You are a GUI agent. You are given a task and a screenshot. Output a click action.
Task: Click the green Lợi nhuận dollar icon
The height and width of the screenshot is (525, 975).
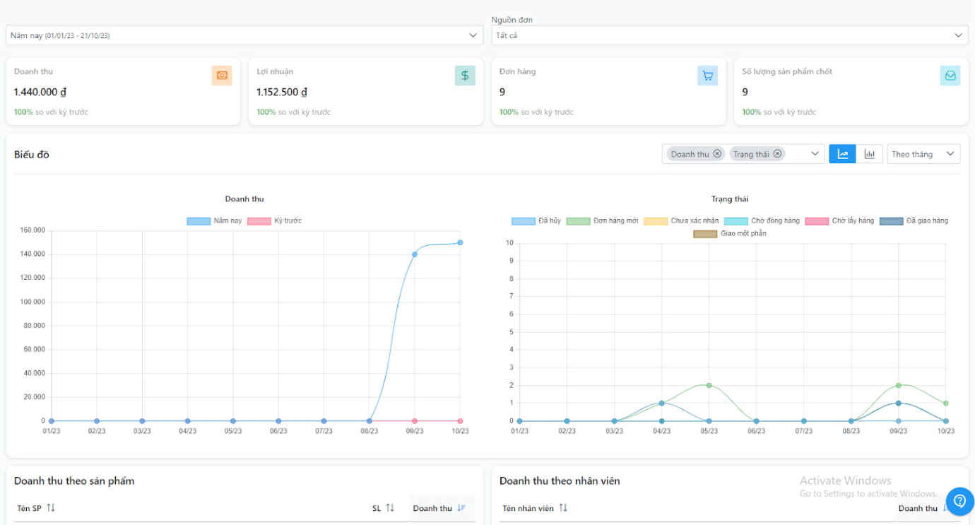(x=465, y=76)
